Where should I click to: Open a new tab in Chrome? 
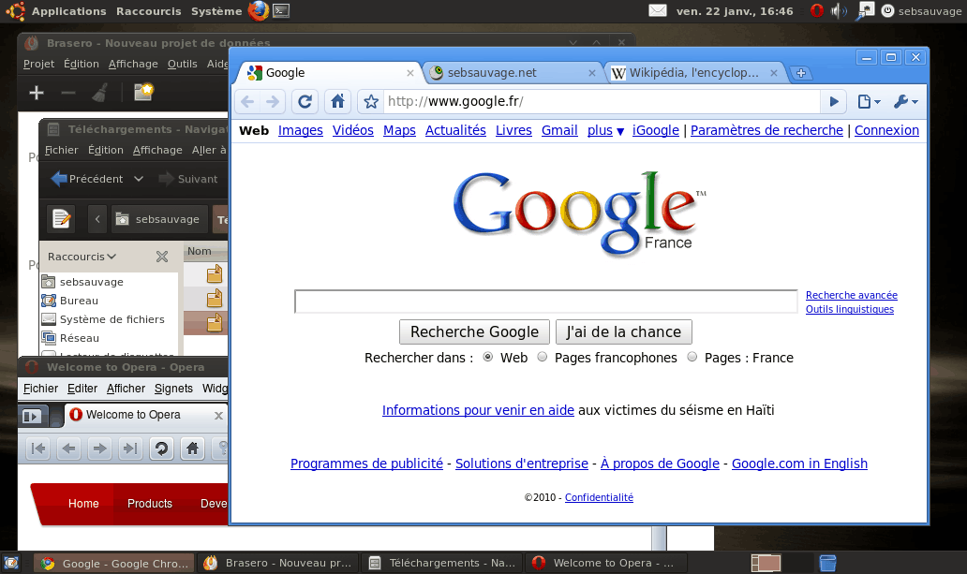click(x=800, y=73)
